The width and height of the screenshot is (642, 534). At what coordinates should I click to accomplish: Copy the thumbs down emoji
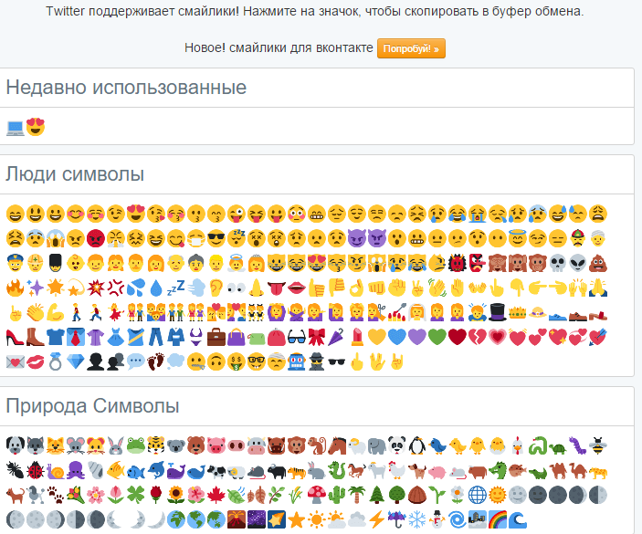coord(336,288)
